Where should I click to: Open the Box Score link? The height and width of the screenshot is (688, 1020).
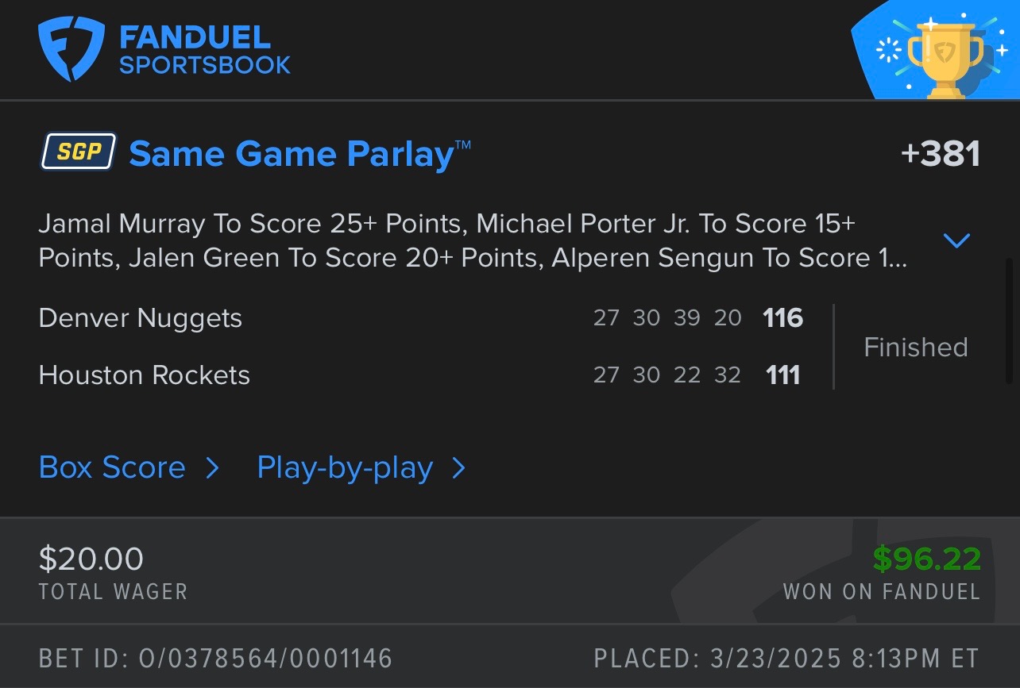[x=112, y=468]
